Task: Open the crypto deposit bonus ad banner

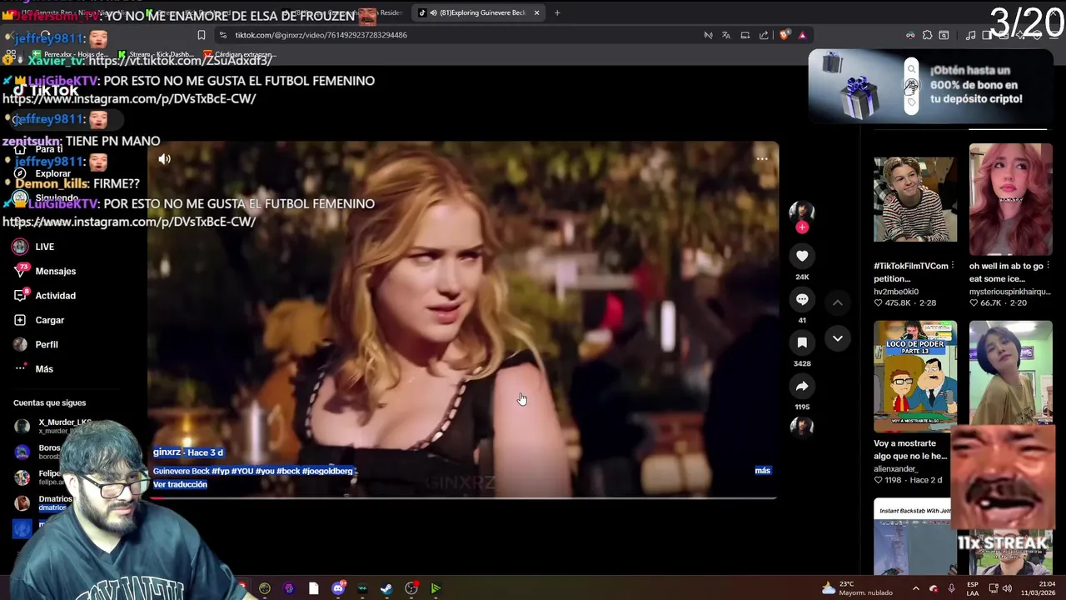Action: click(x=930, y=85)
